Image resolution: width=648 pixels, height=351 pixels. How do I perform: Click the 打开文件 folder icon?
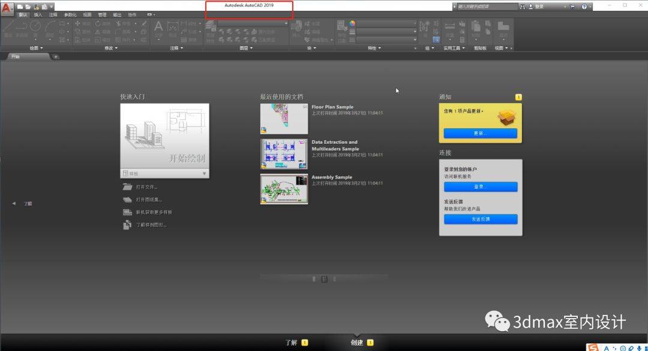[127, 187]
